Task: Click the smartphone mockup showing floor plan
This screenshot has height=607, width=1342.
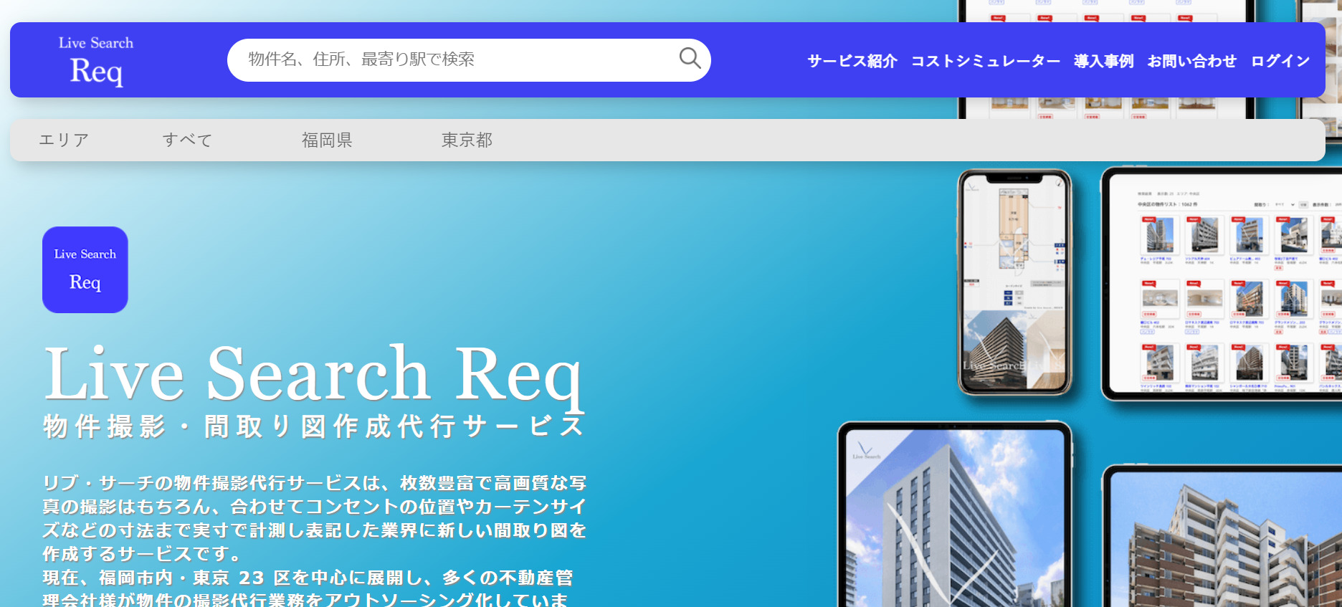Action: point(1014,282)
